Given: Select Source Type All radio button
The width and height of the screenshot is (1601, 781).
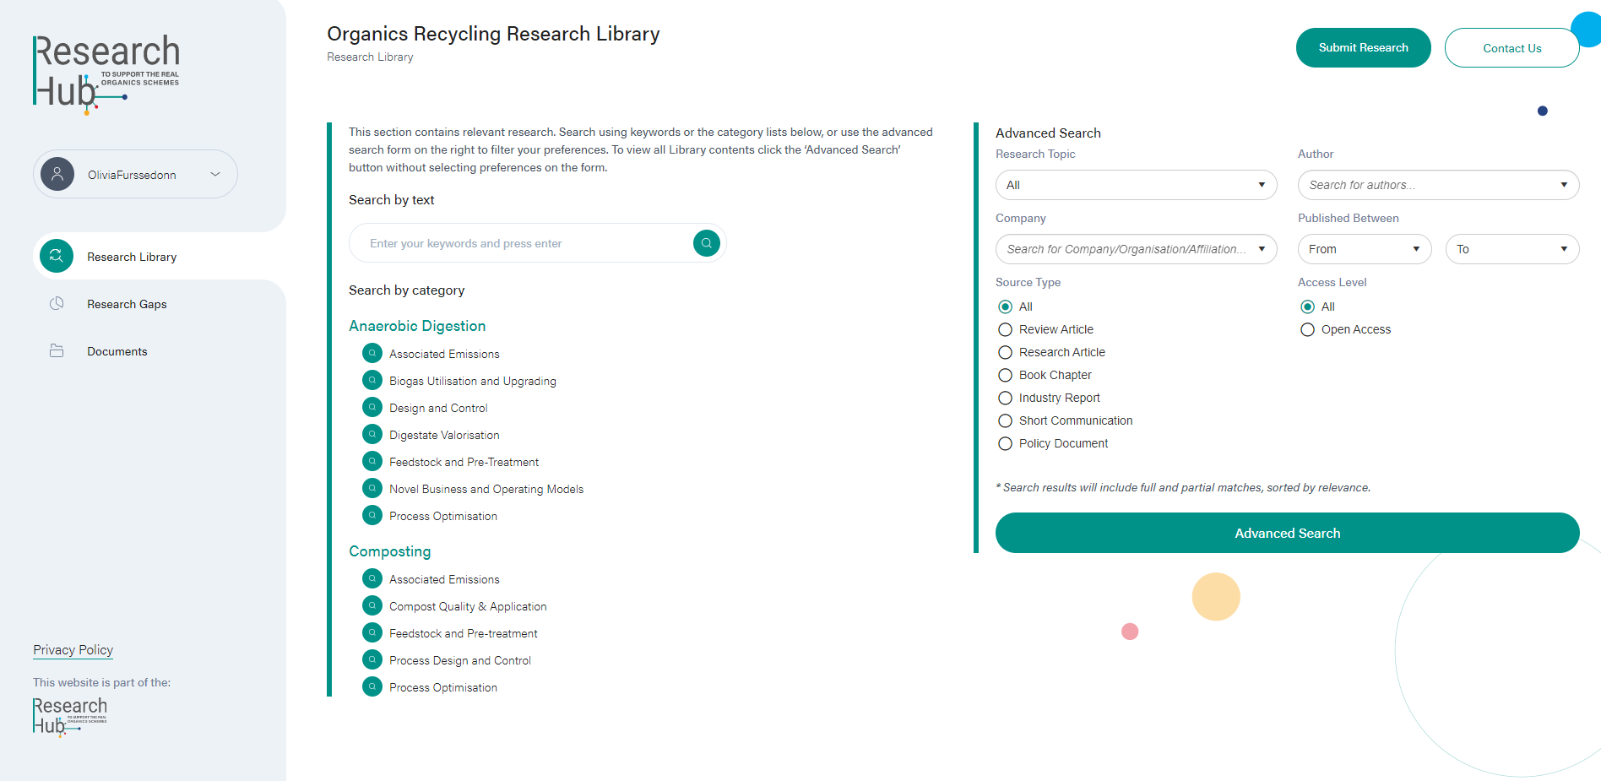Looking at the screenshot, I should 1005,306.
